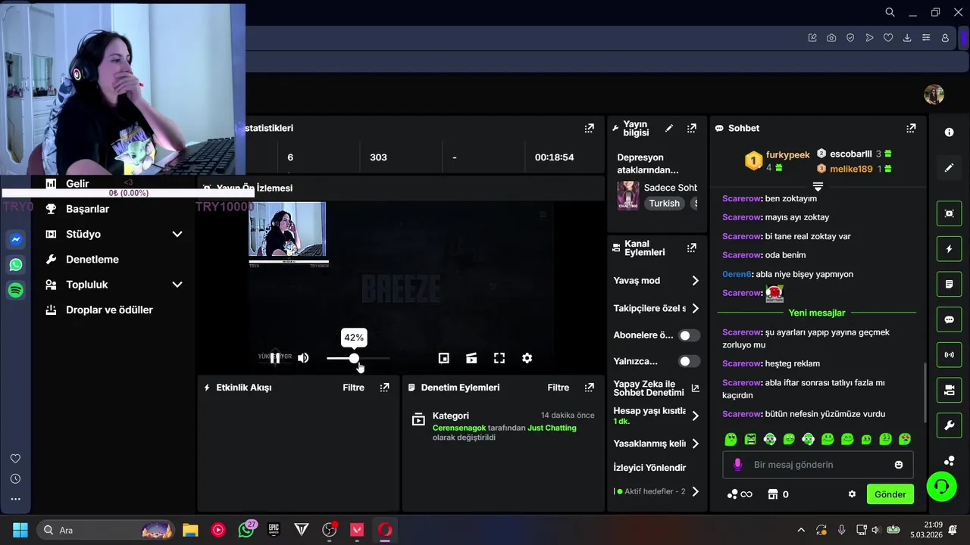Open the Gelir menu item

(77, 183)
